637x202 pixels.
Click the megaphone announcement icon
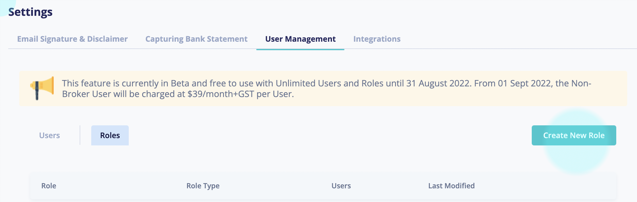pyautogui.click(x=42, y=88)
